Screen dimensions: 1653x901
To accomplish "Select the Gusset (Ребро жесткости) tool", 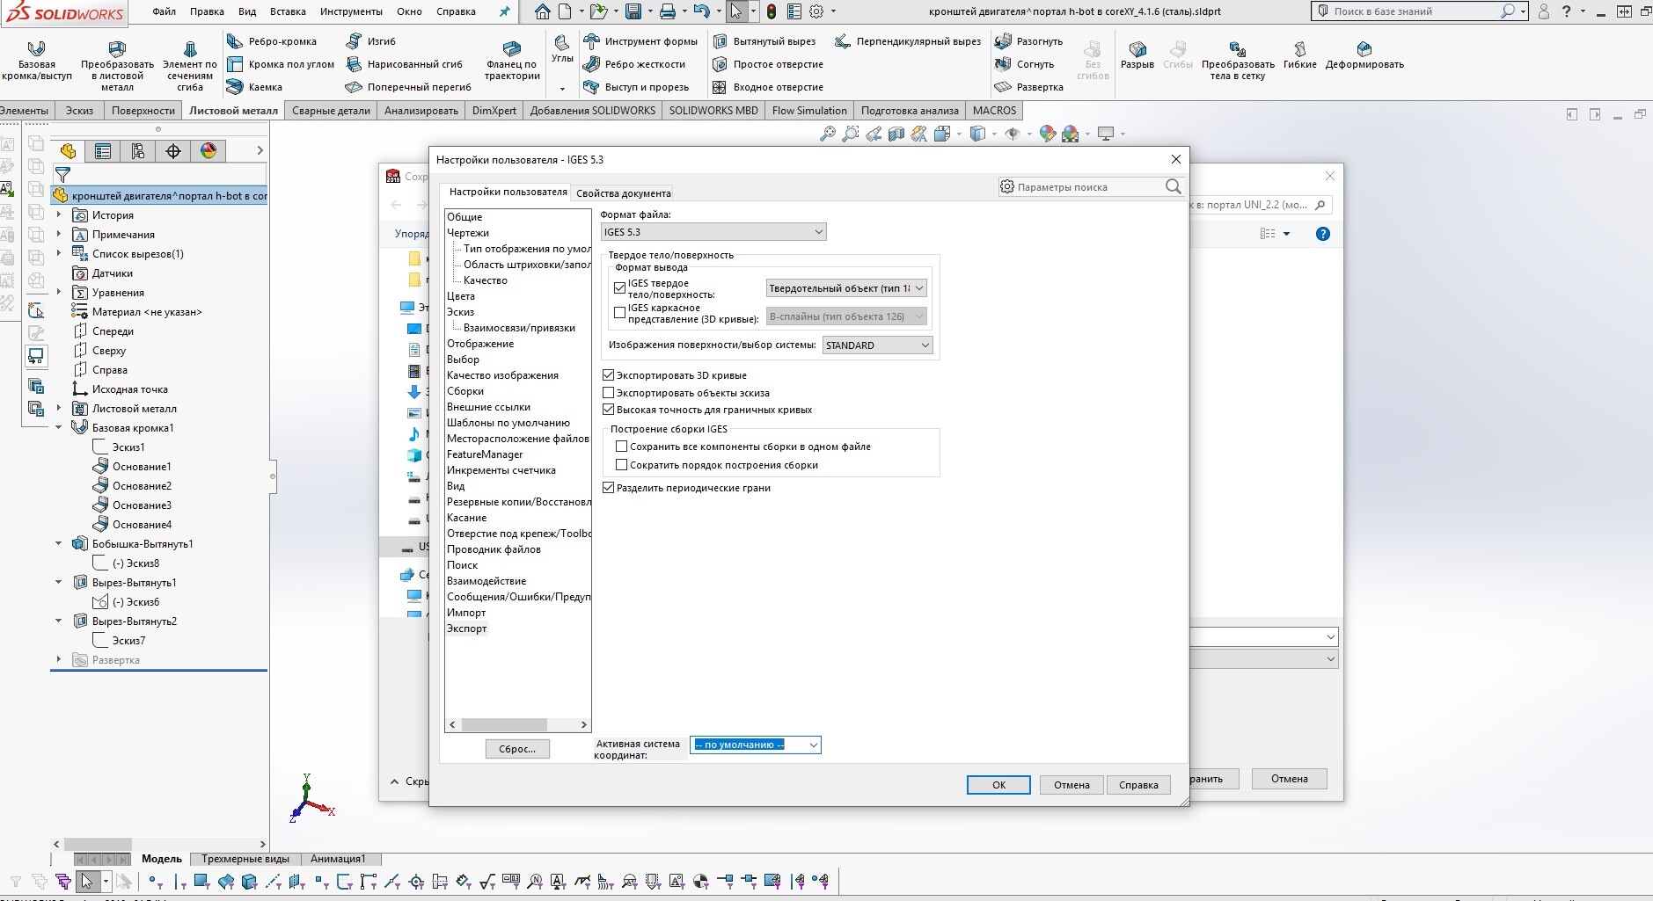I will (x=634, y=64).
